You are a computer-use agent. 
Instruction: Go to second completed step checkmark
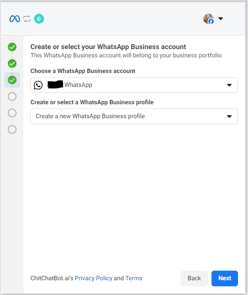coord(12,63)
